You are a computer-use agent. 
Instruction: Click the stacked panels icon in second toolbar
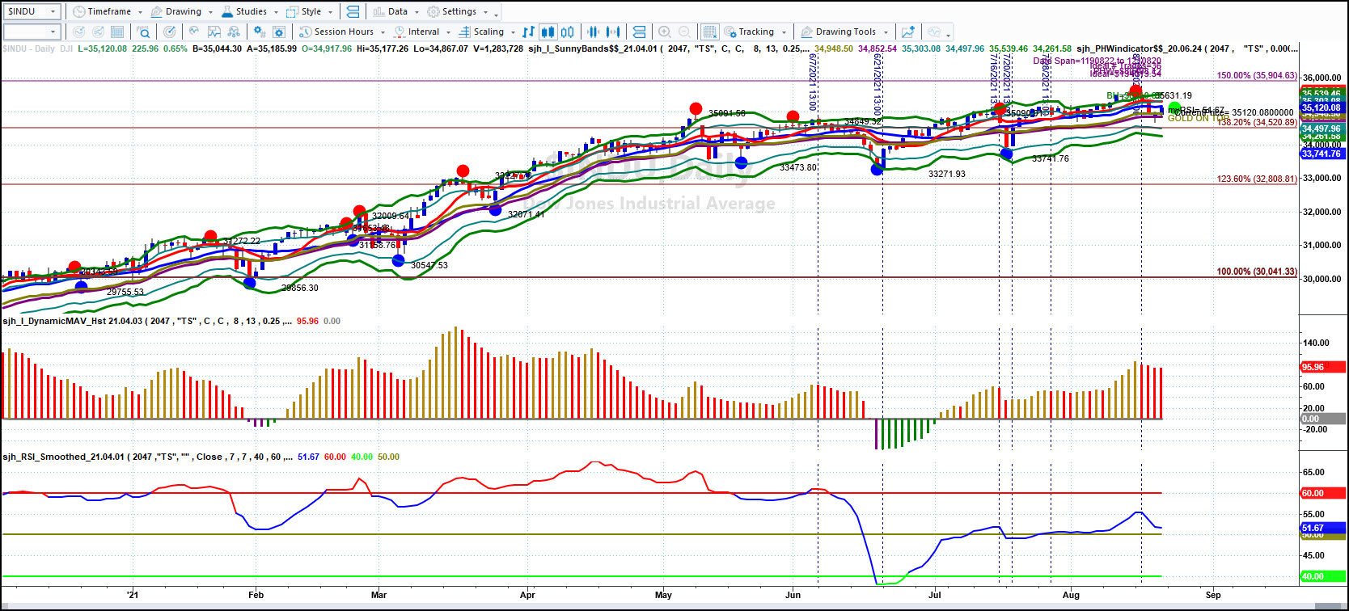(x=639, y=32)
